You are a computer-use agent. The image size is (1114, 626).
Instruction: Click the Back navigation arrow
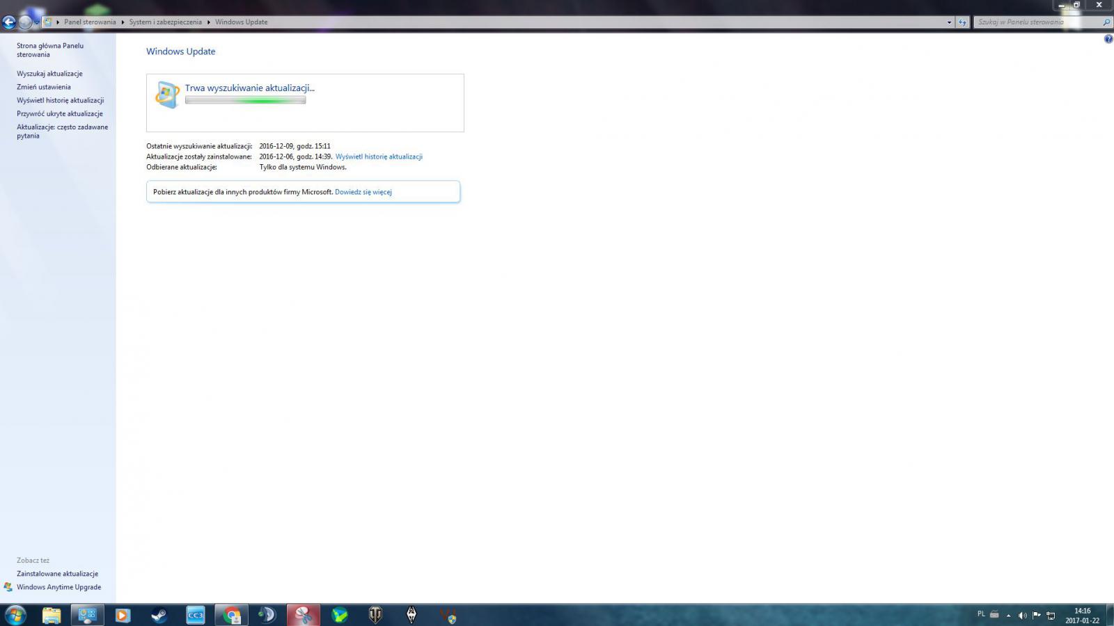(8, 22)
